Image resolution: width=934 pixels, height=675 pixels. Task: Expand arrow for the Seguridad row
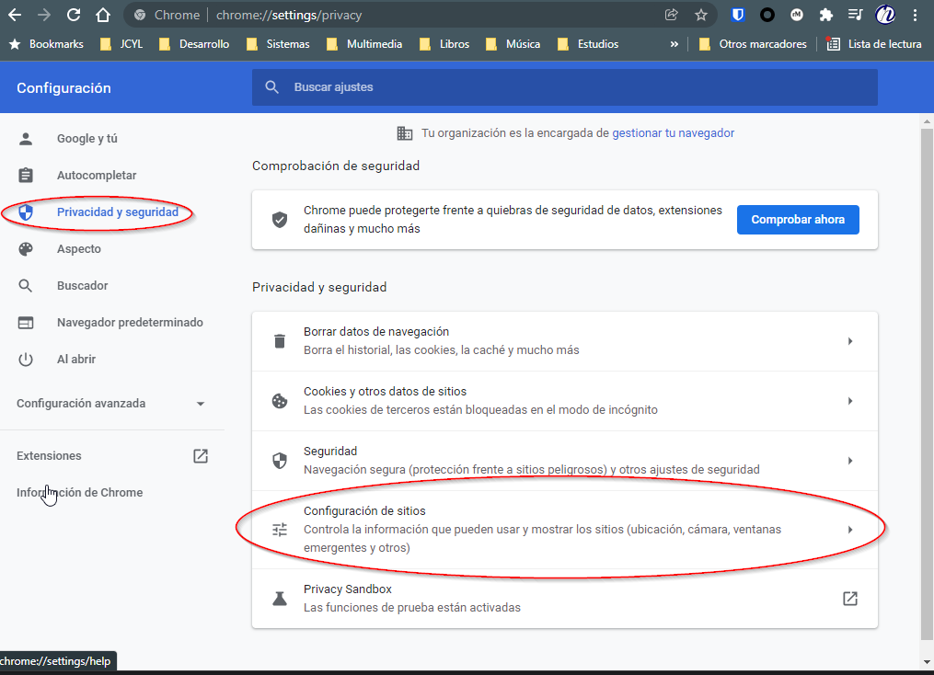coord(850,461)
